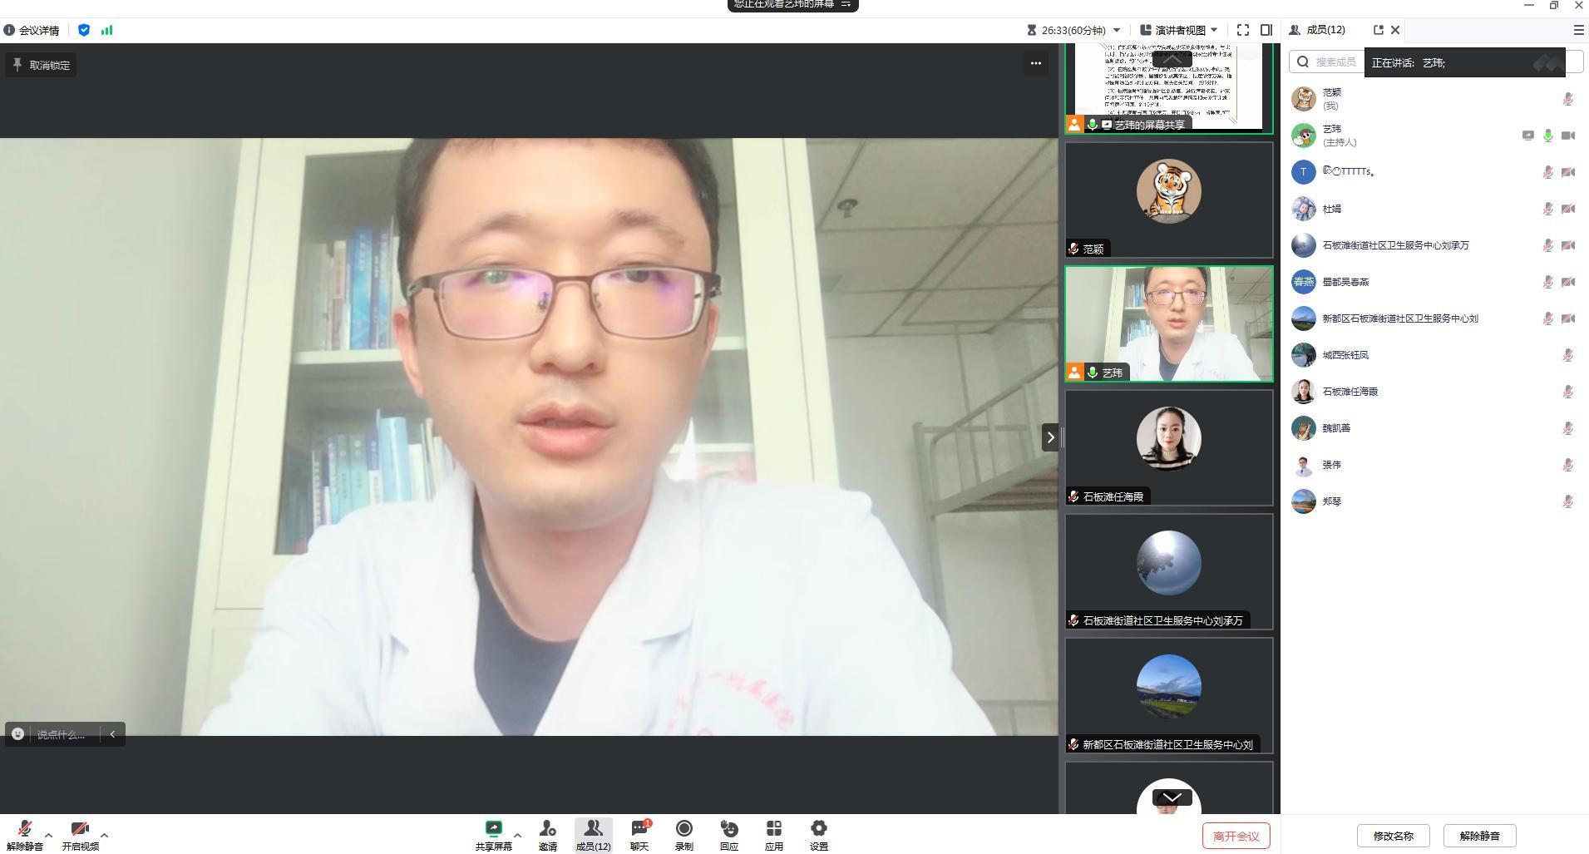The width and height of the screenshot is (1589, 854).
Task: Click 解除静音 button in members panel
Action: [x=1479, y=836]
